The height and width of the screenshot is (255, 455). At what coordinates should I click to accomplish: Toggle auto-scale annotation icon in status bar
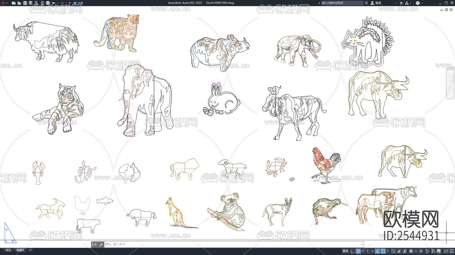point(405,251)
